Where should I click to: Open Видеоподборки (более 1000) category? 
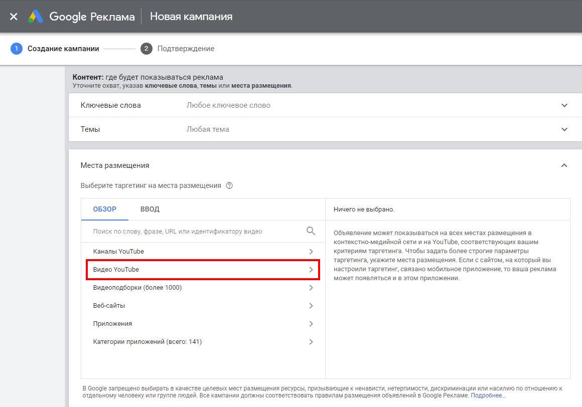(203, 288)
